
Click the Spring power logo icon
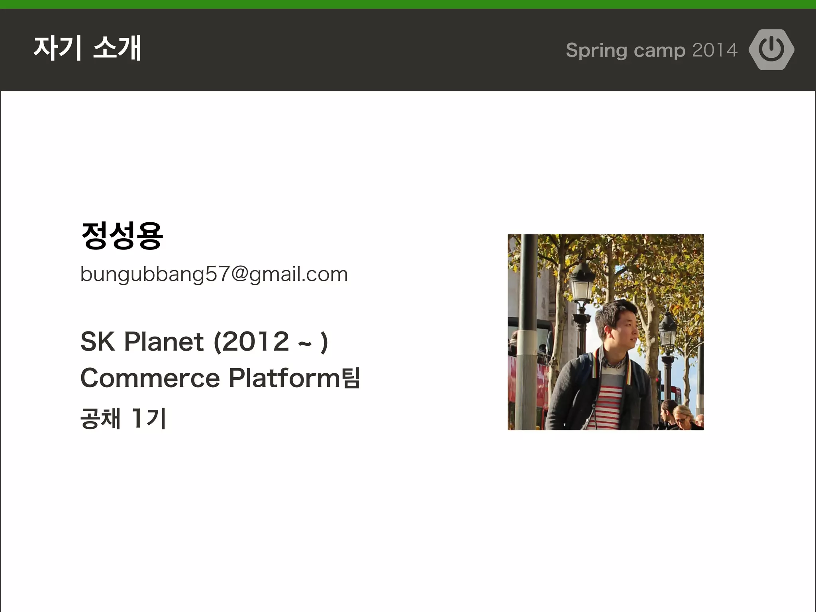click(x=771, y=49)
